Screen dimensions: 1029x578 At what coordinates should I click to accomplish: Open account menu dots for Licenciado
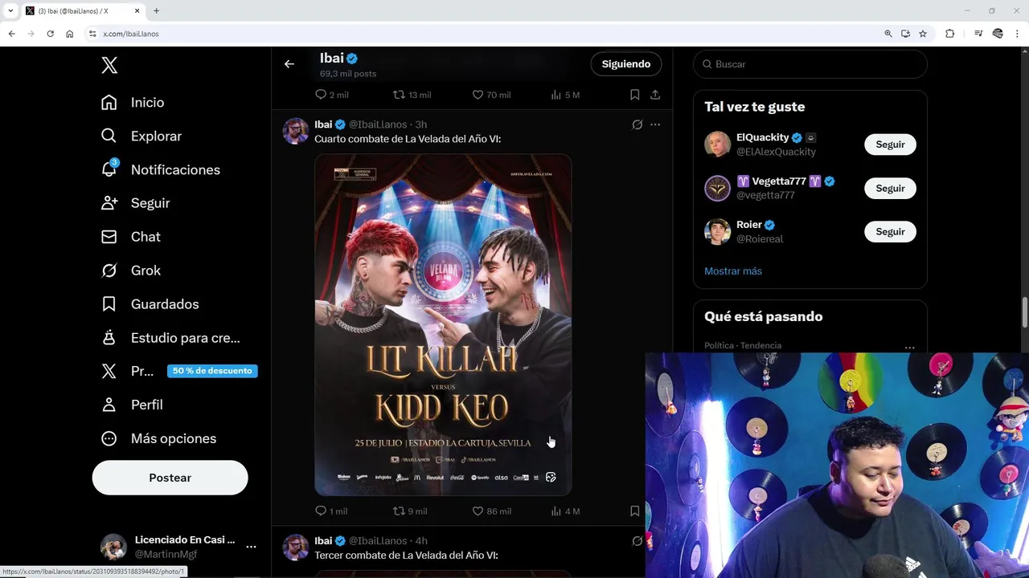(x=251, y=547)
